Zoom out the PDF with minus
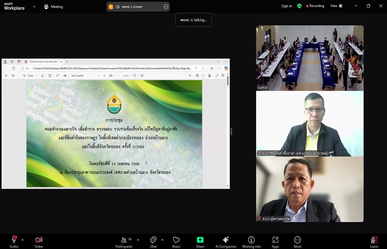Image resolution: width=387 pixels, height=249 pixels. (98, 75)
